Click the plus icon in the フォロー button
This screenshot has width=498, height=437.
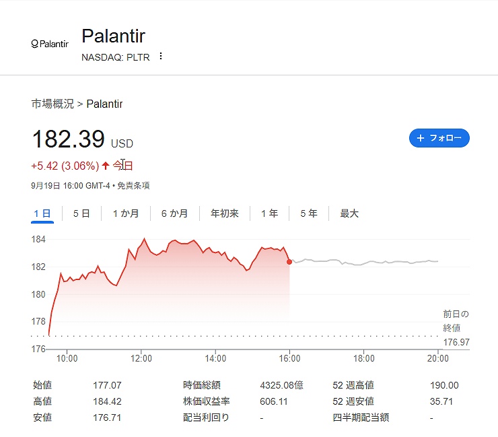(x=421, y=138)
